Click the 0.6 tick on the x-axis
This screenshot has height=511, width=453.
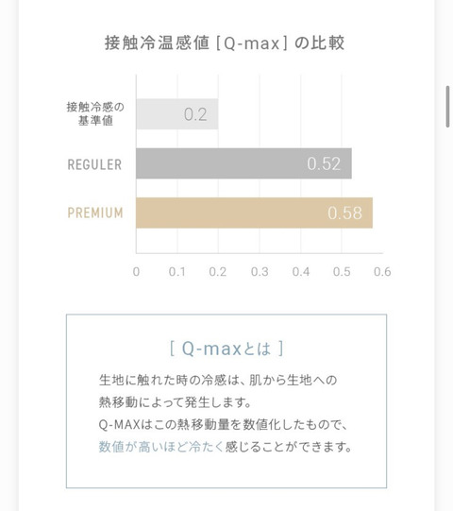pyautogui.click(x=382, y=272)
